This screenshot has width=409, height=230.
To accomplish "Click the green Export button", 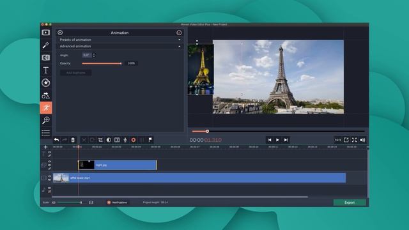I will [350, 203].
